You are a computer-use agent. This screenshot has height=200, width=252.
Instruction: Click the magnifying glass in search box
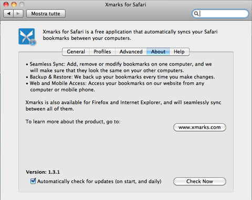tap(196, 14)
